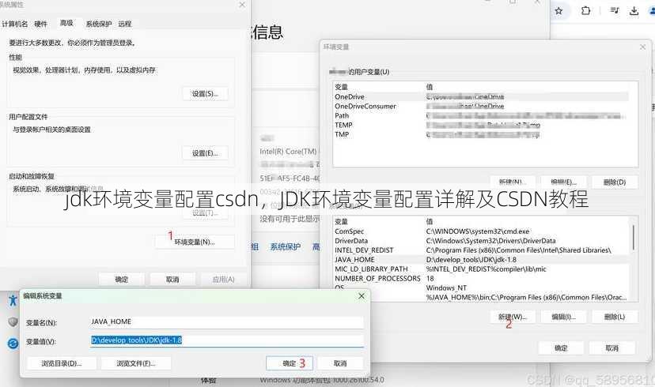Click 浏览文件(F)... button
This screenshot has width=655, height=387.
136,363
